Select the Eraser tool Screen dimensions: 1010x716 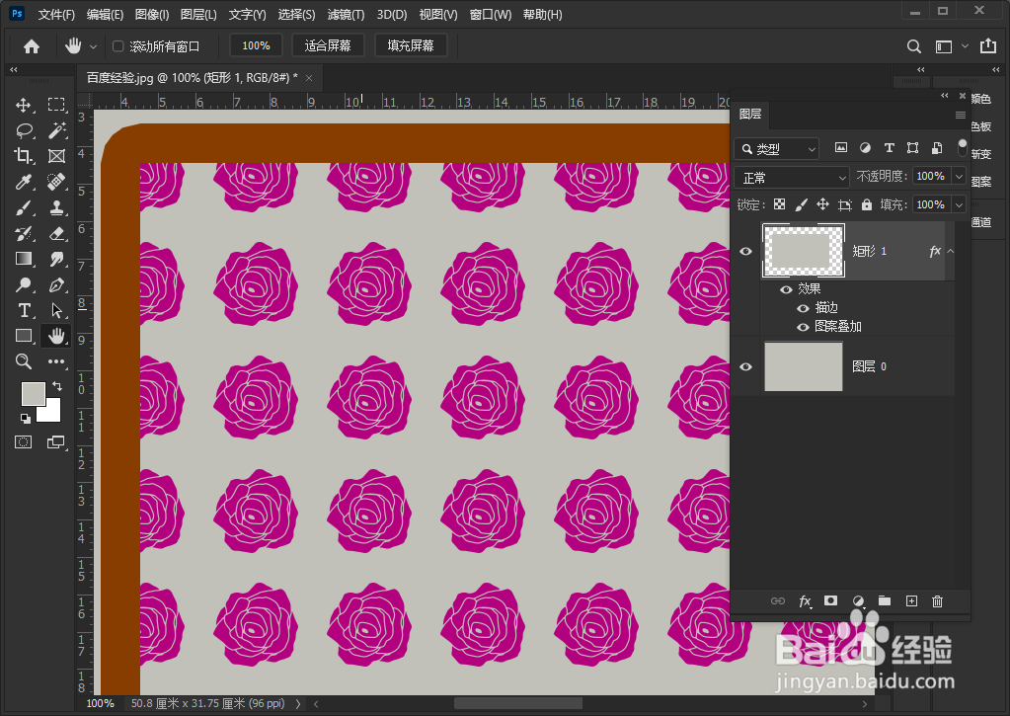point(56,233)
